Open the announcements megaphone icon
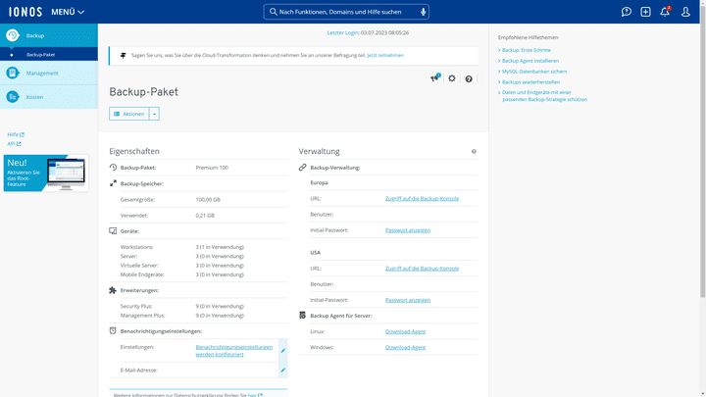Screen dimensions: 706x397 point(435,78)
